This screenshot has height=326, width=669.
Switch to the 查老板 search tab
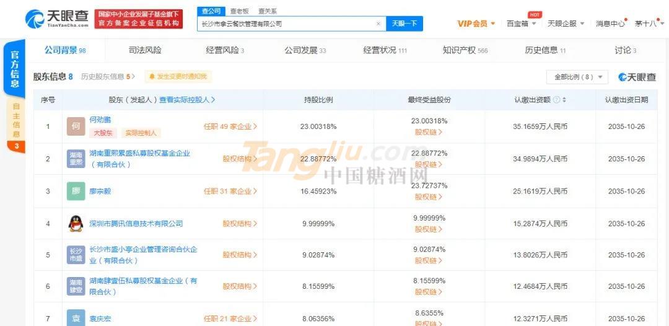click(239, 11)
